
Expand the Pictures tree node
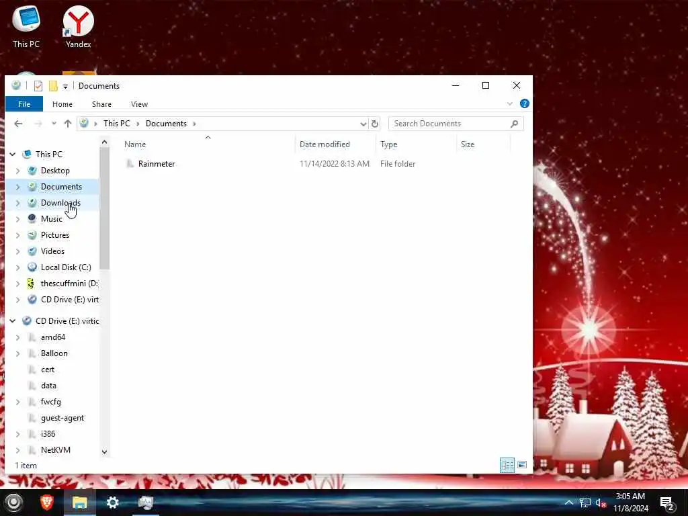[x=17, y=235]
